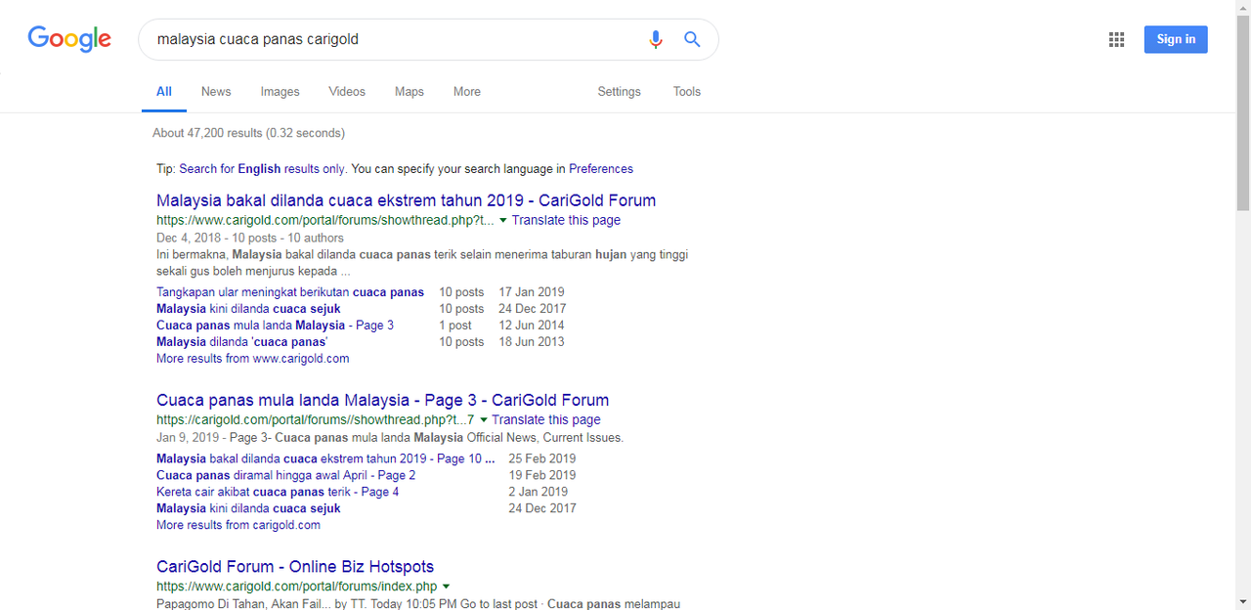Open first result's 'Malaysia kini dilanda cuaca sejuk'
Screen dimensions: 1251x610
(248, 309)
